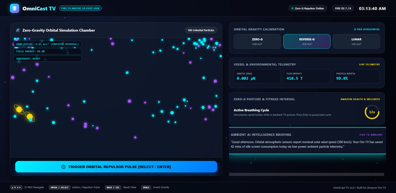Click the OmniCast TV title text

point(39,8)
